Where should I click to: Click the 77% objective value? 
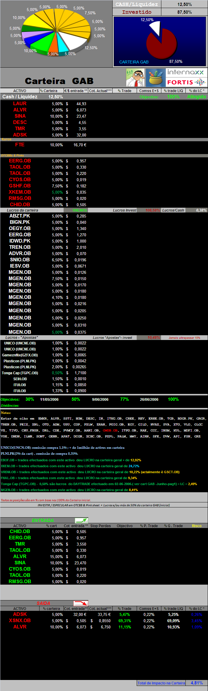click(x=124, y=399)
